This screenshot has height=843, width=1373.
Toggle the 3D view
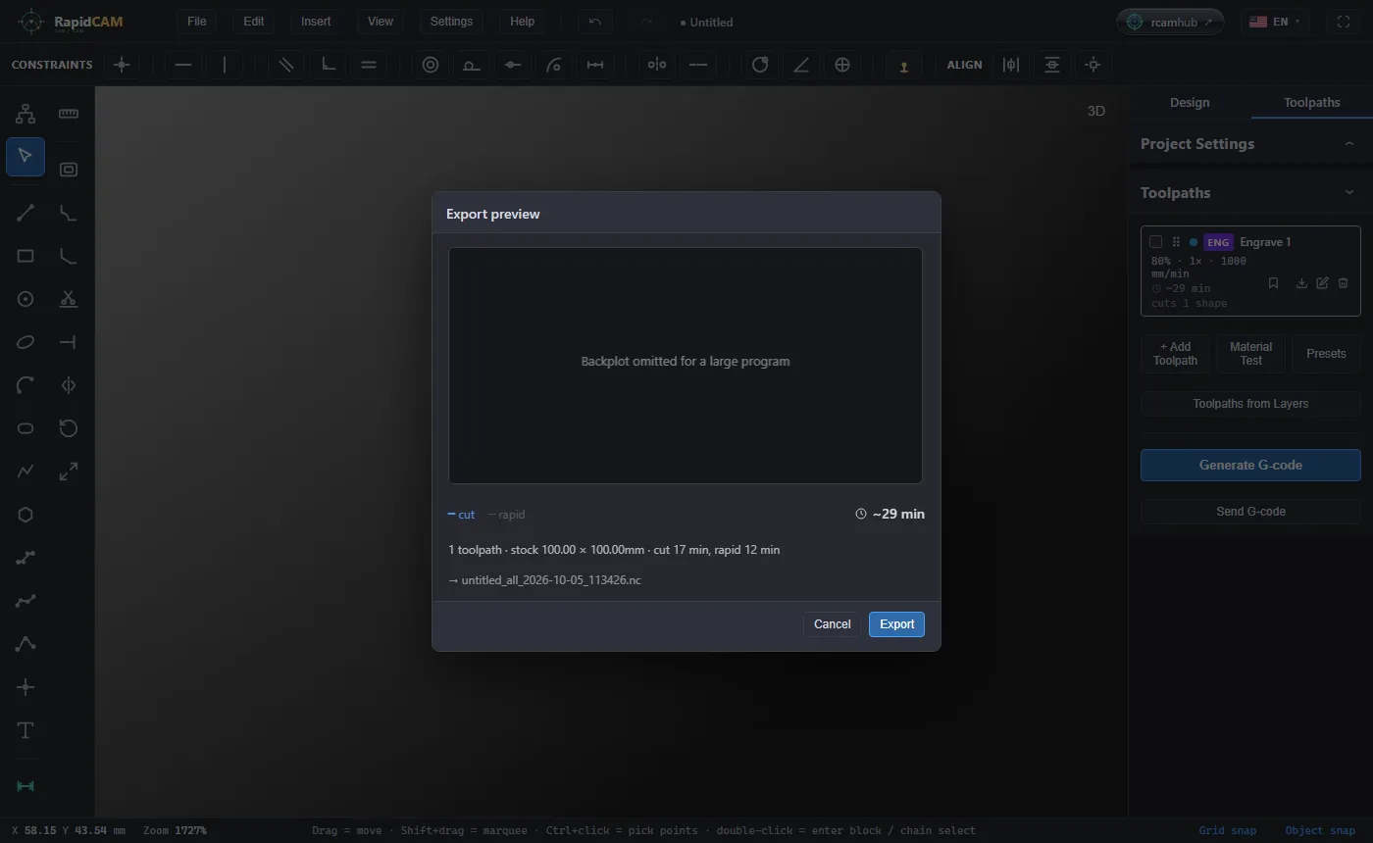1096,111
